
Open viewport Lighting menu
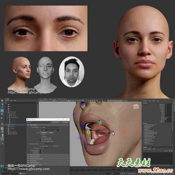pyautogui.click(x=50, y=99)
